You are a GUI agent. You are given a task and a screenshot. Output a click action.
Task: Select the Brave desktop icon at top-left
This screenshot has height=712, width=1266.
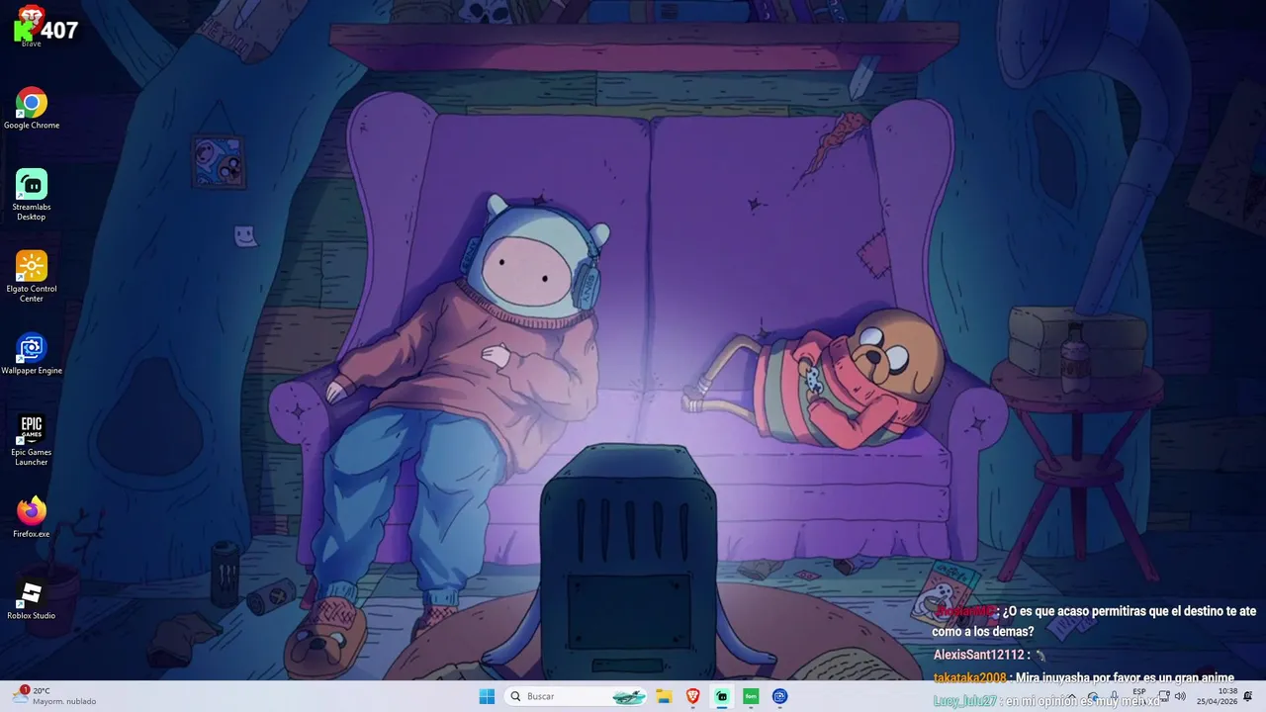[32, 26]
